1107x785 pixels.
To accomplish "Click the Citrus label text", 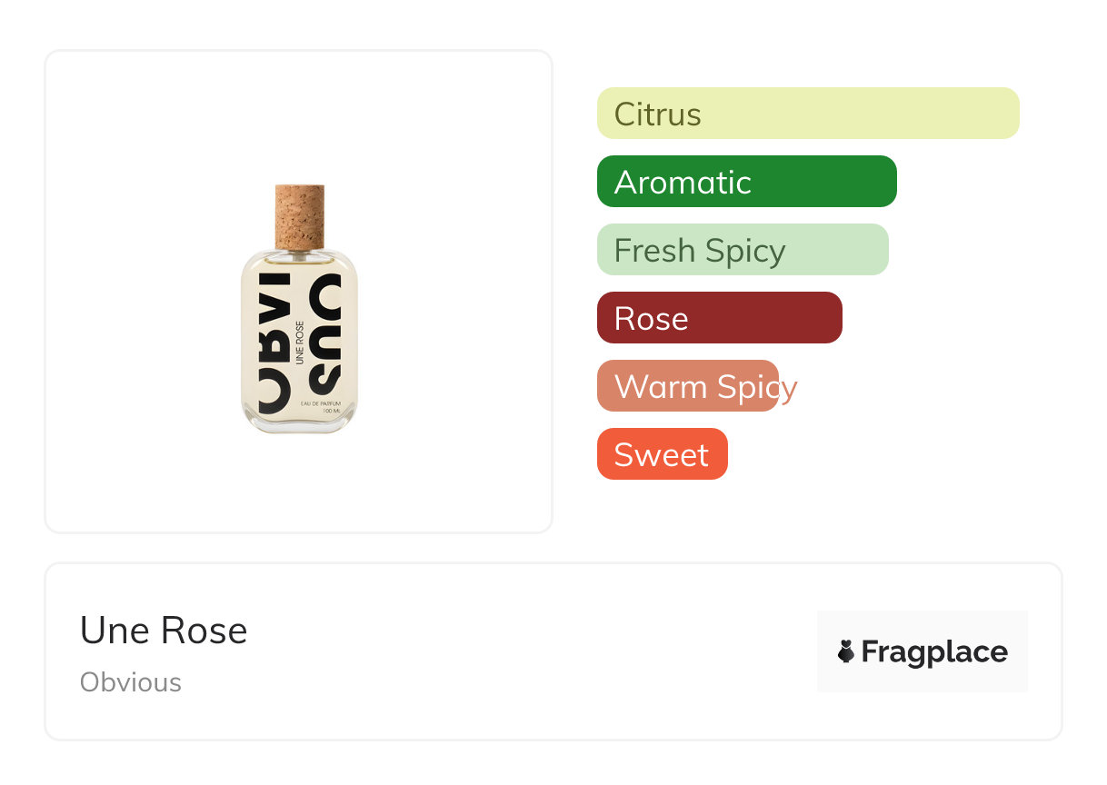I will [x=657, y=114].
